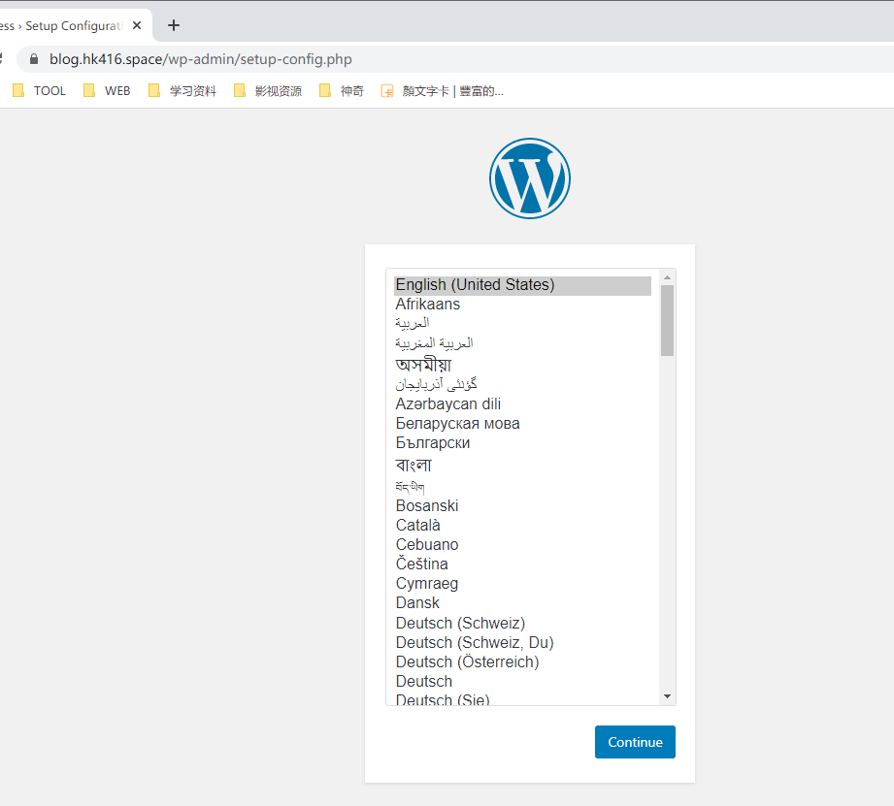Select العربية language option
The height and width of the screenshot is (806, 894).
tap(522, 324)
